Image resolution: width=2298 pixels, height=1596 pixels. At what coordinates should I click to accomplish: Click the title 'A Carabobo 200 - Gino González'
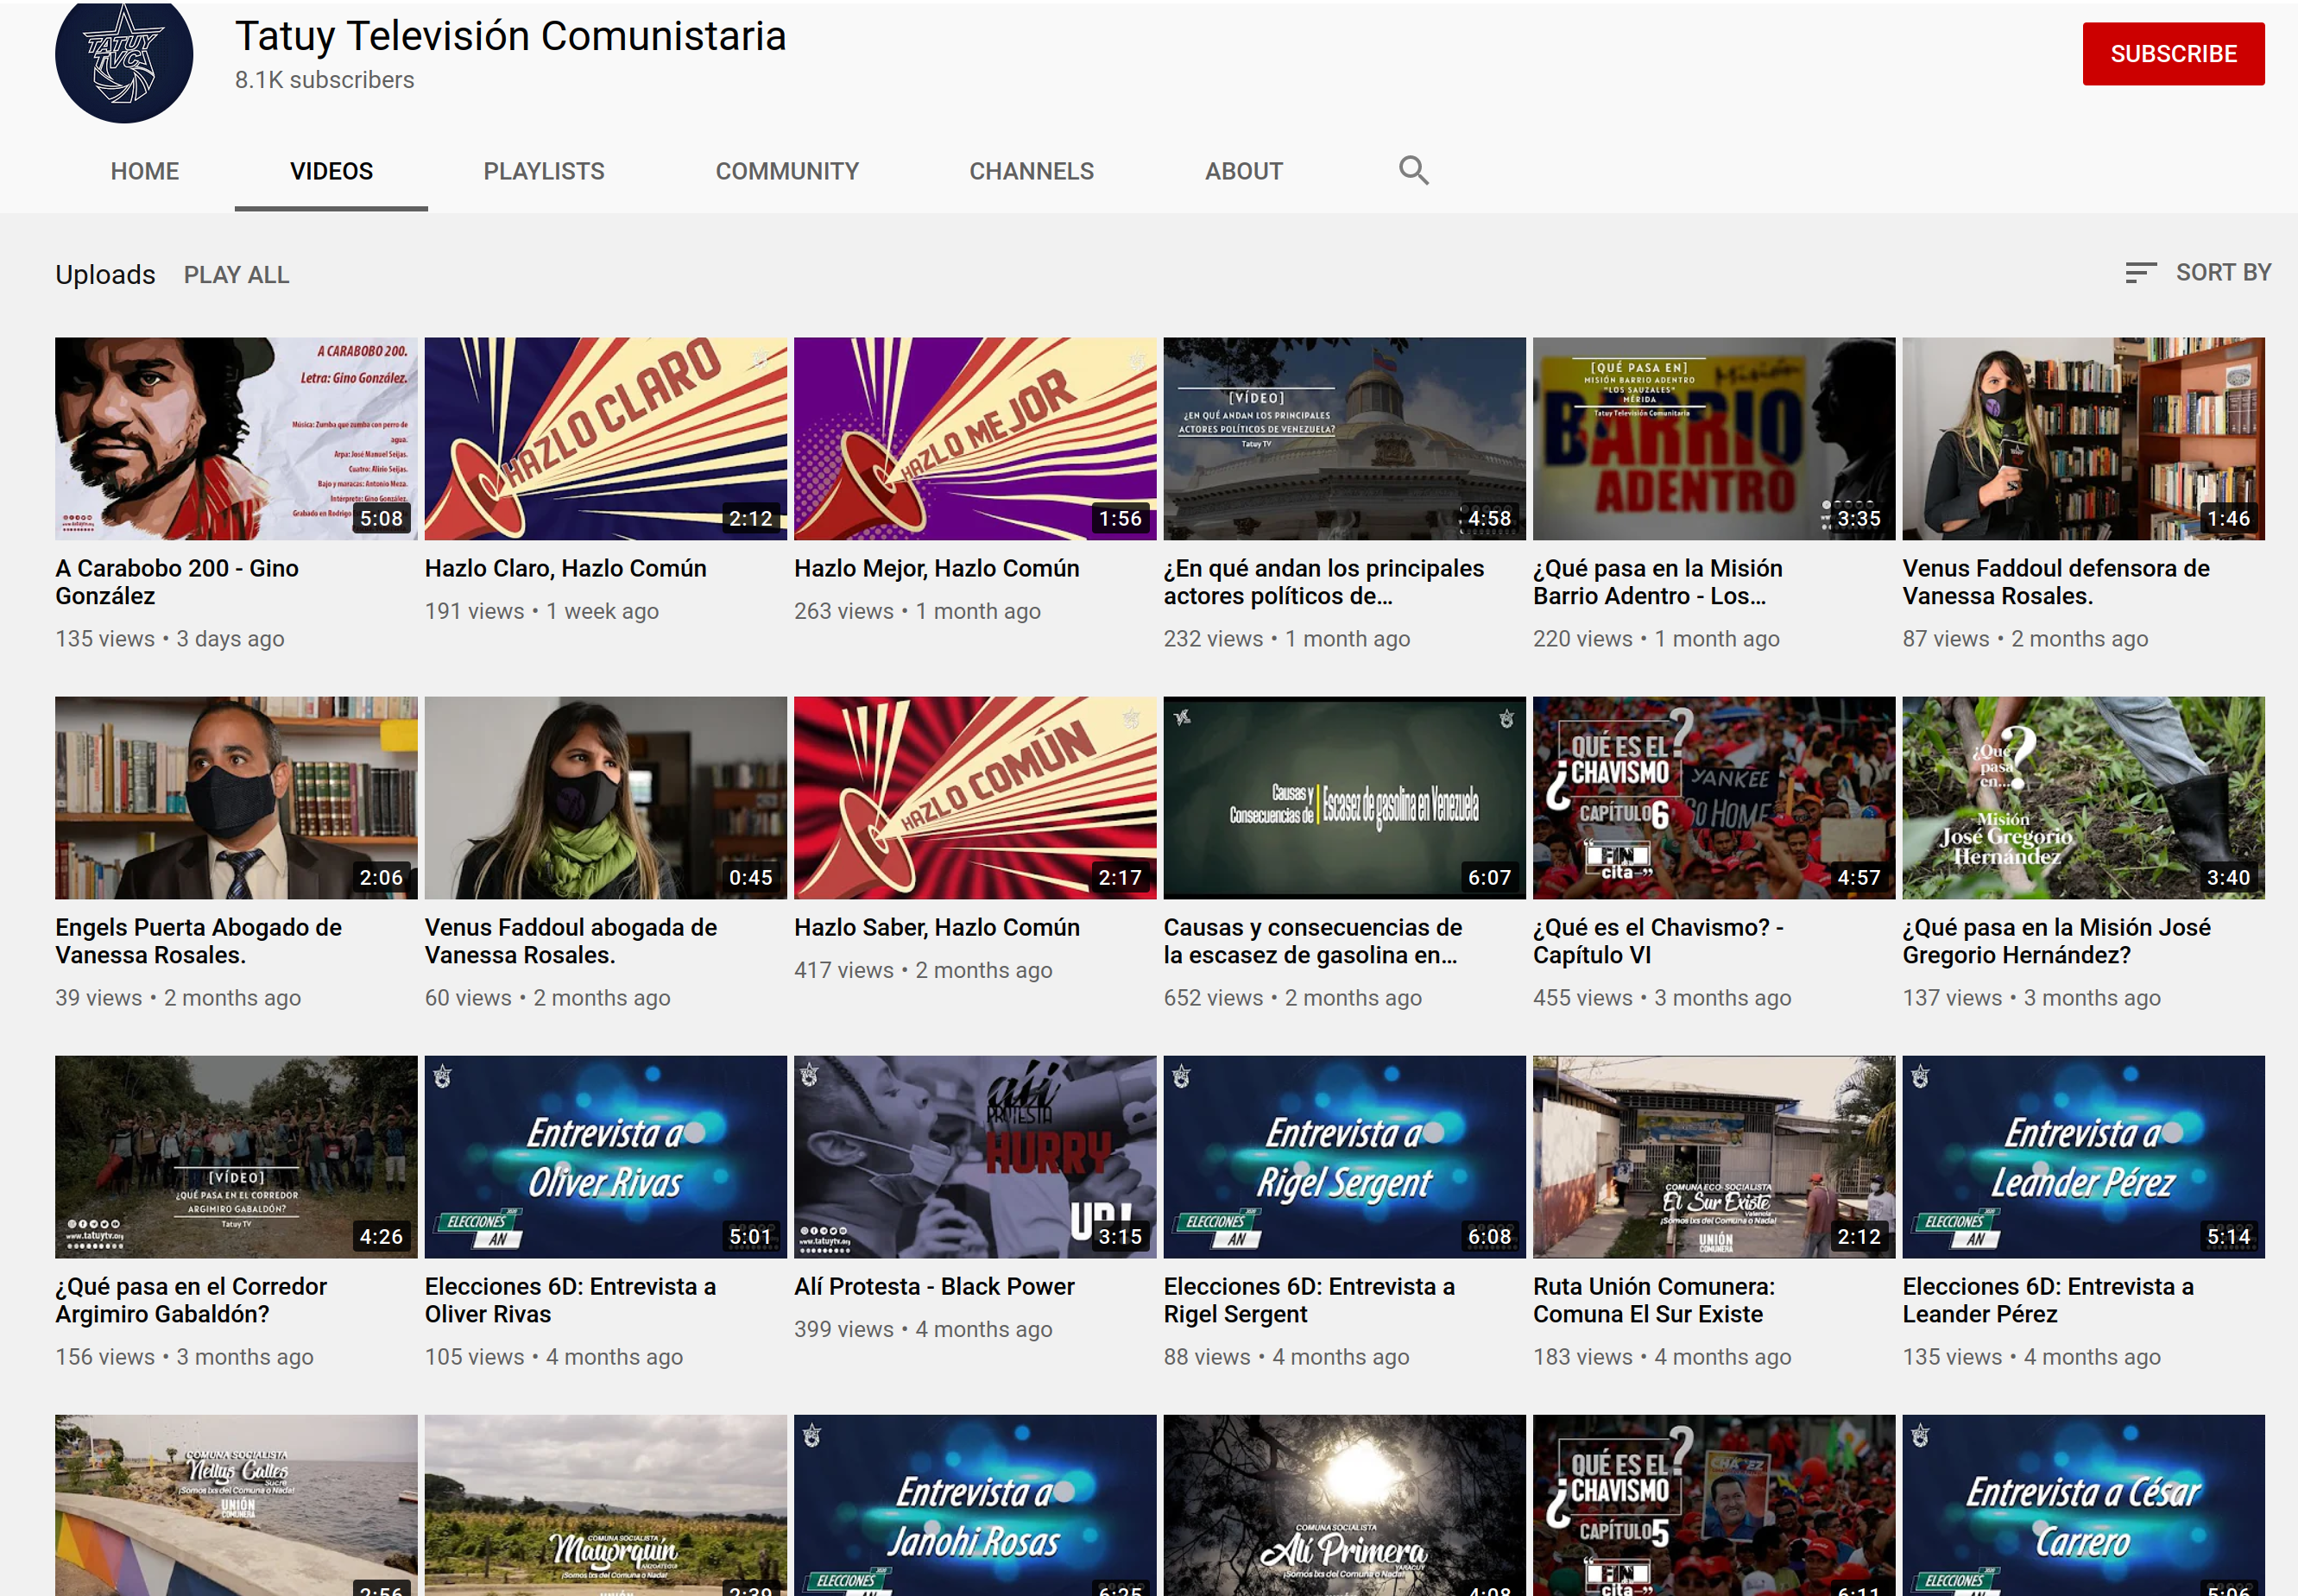click(177, 582)
